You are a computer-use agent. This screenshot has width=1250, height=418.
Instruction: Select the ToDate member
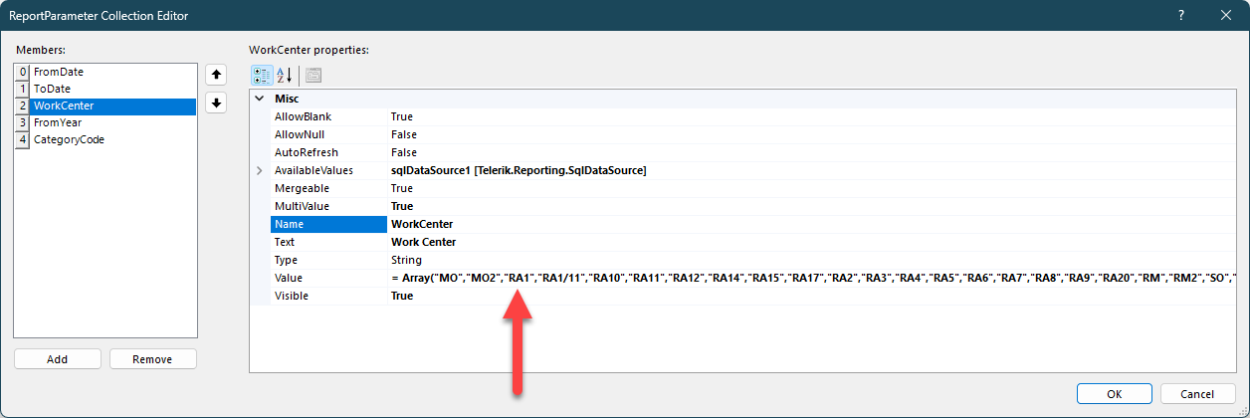[52, 89]
